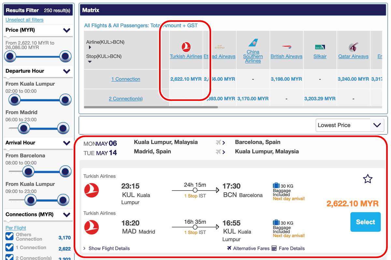391x260 pixels.
Task: Uncheck the 1 Connection filter checkbox
Action: (x=9, y=248)
